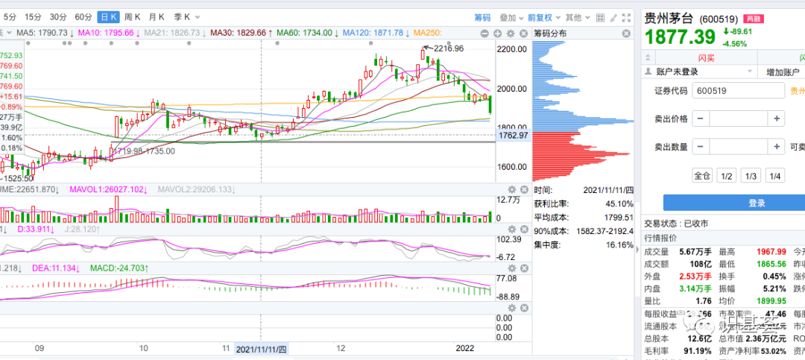This screenshot has height=360, width=805.
Task: Switch to 月K monthly chart
Action: [157, 17]
